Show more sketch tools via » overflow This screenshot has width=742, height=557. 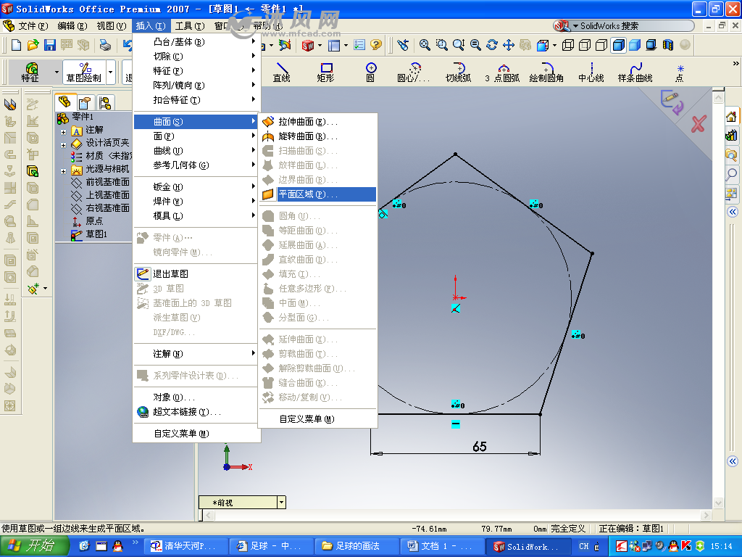click(736, 64)
